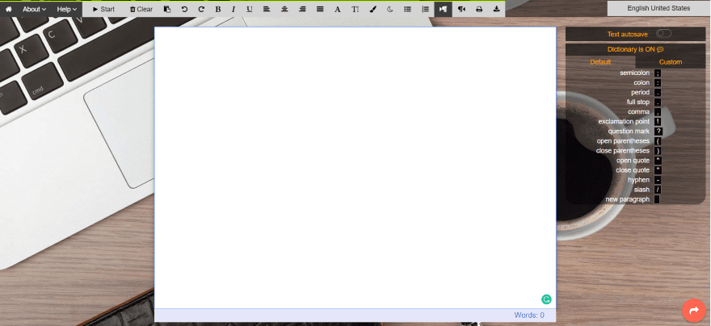Click the question mark symbol box
711x326 pixels.
point(658,132)
